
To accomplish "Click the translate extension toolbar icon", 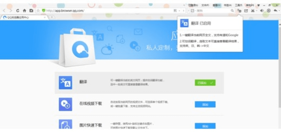I will (x=239, y=11).
